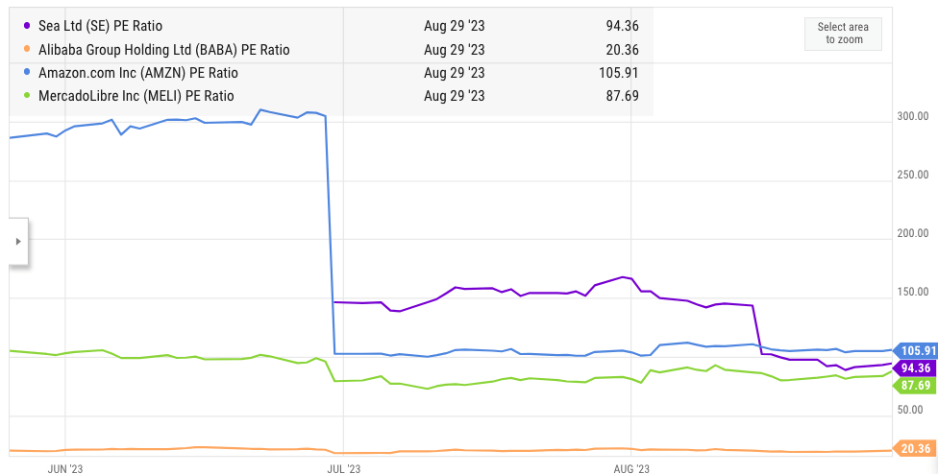Click the JUL '23 x-axis label
Screen dimensions: 938x474
click(x=343, y=467)
